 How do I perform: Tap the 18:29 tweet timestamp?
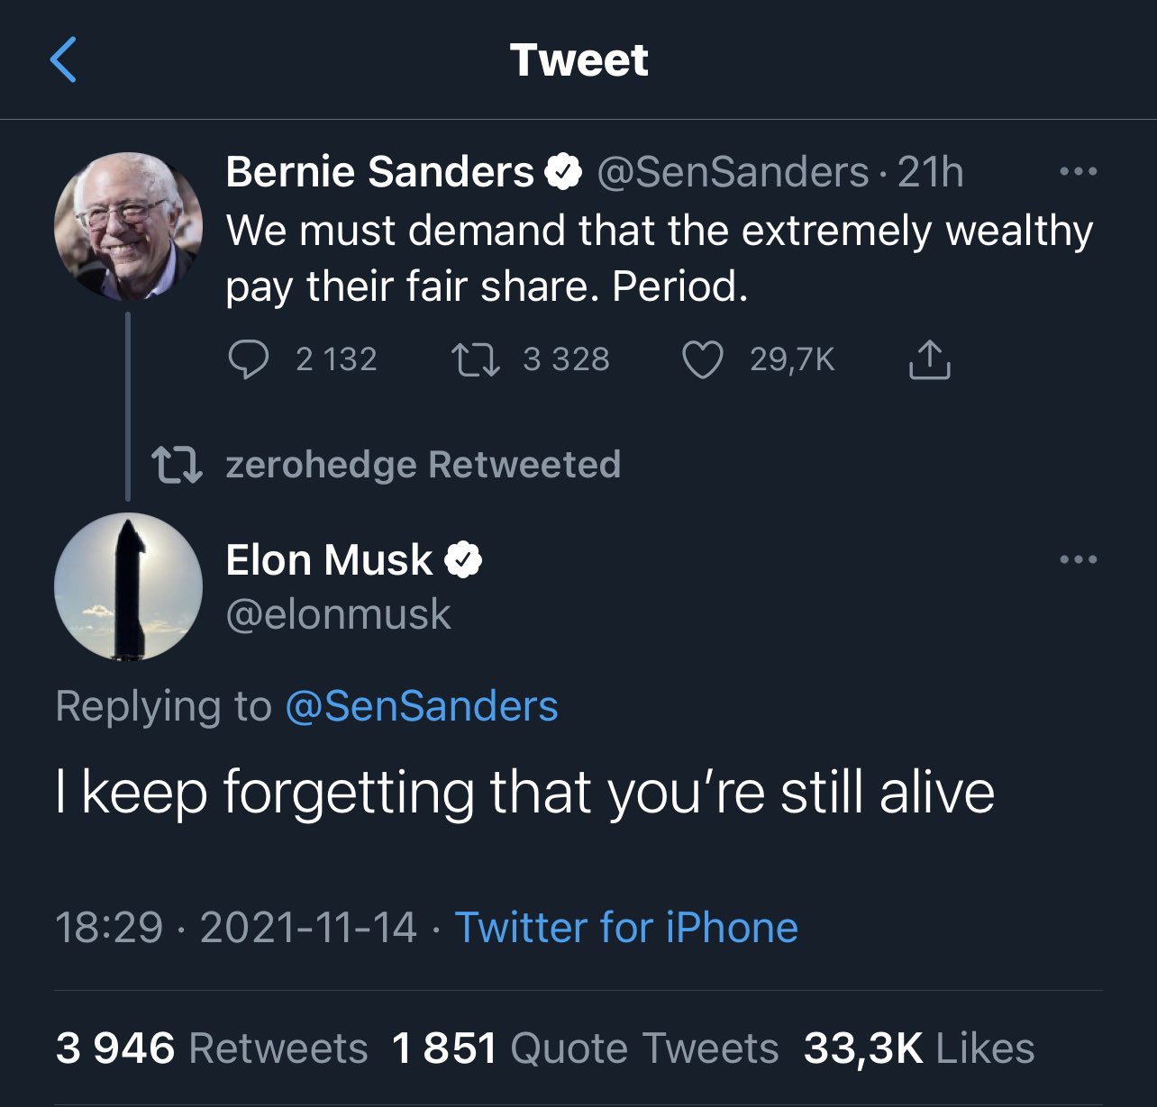pos(109,927)
